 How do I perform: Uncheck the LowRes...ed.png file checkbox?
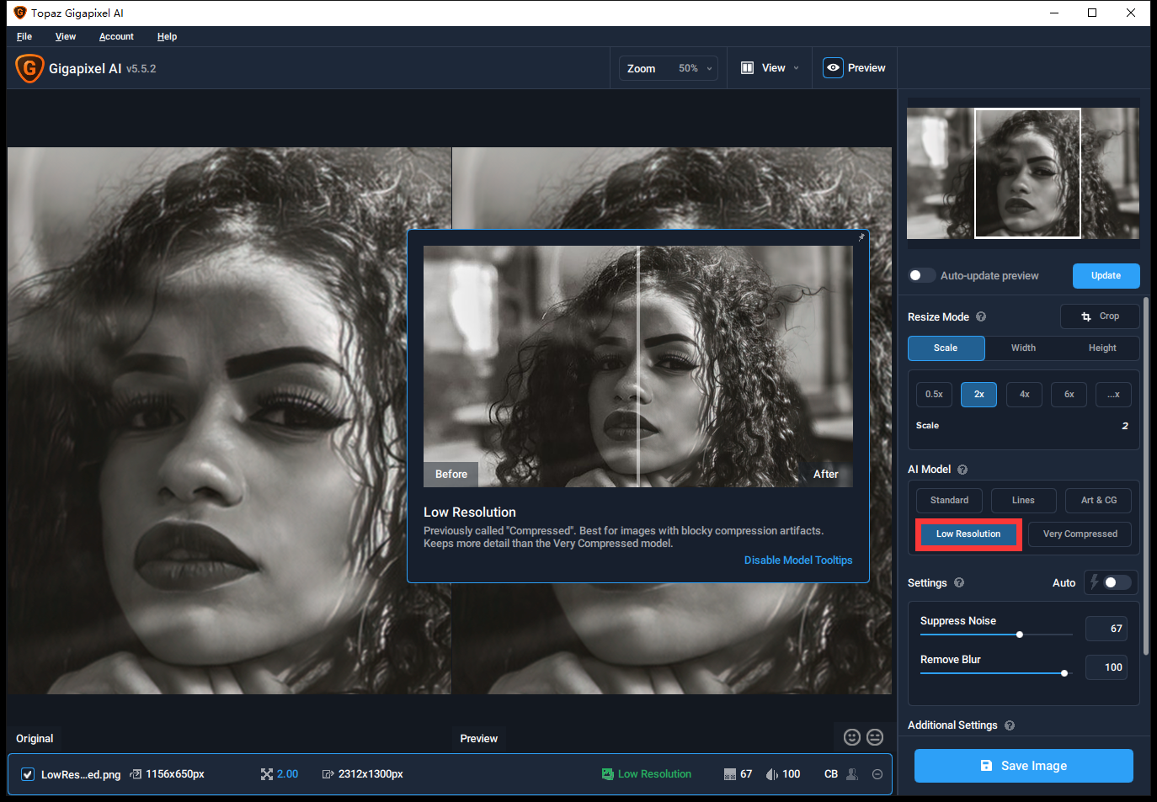(x=28, y=774)
